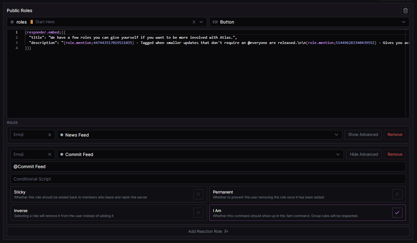Click the hash icon beside roles channel
Screen dimensions: 417x243
[x=12, y=22]
